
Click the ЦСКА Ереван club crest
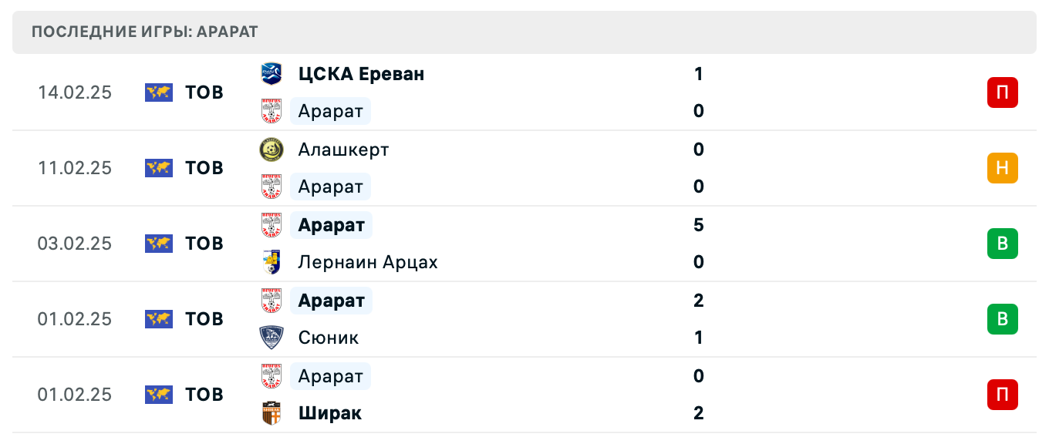pos(272,74)
